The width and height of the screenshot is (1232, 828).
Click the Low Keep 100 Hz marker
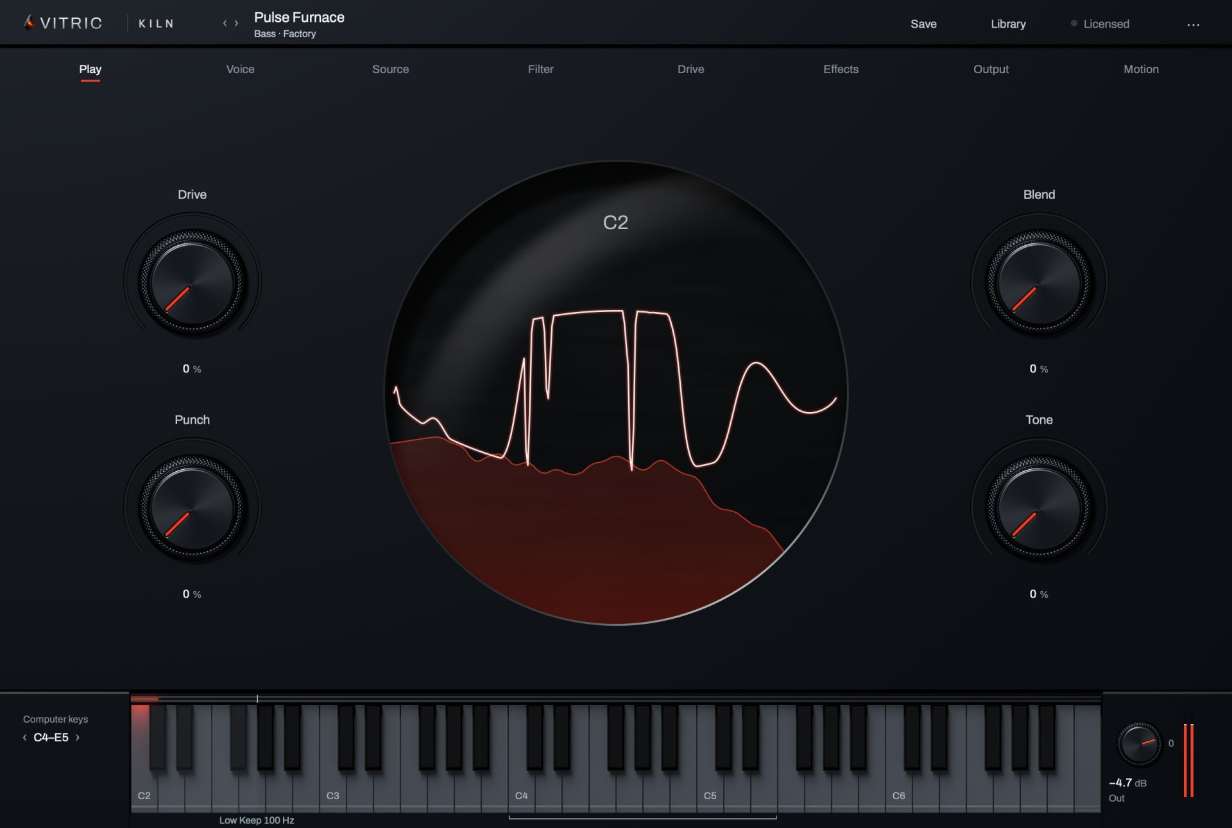point(257,820)
